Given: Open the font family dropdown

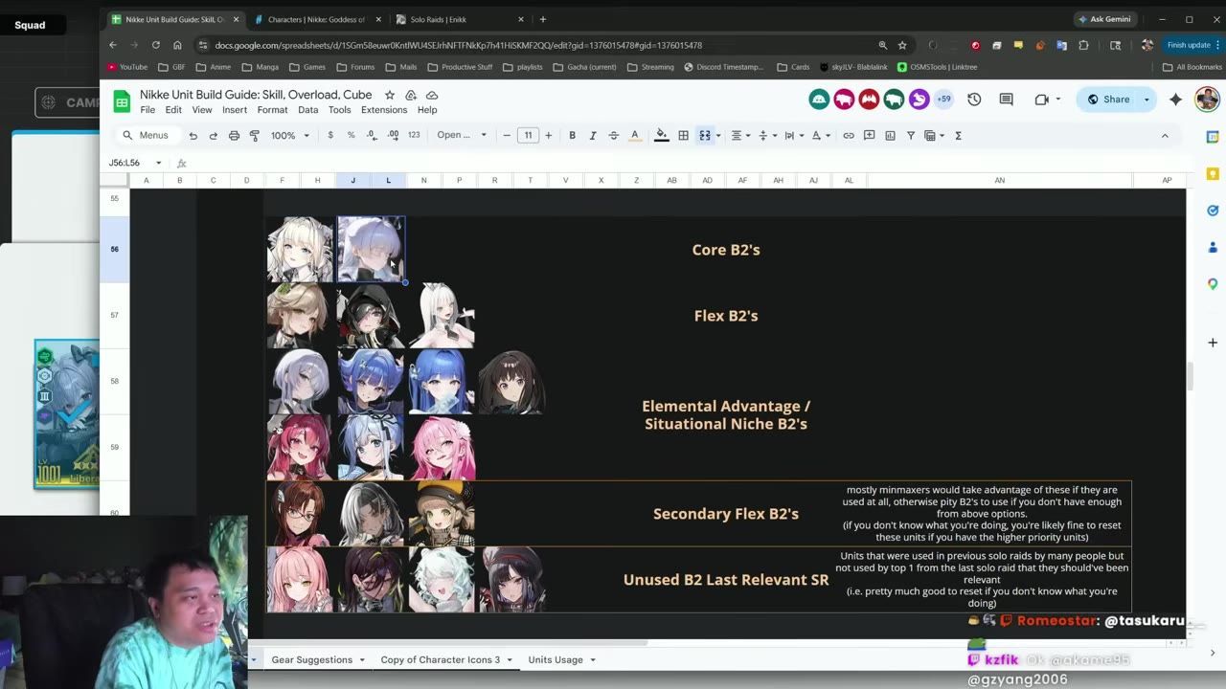Looking at the screenshot, I should pos(462,136).
